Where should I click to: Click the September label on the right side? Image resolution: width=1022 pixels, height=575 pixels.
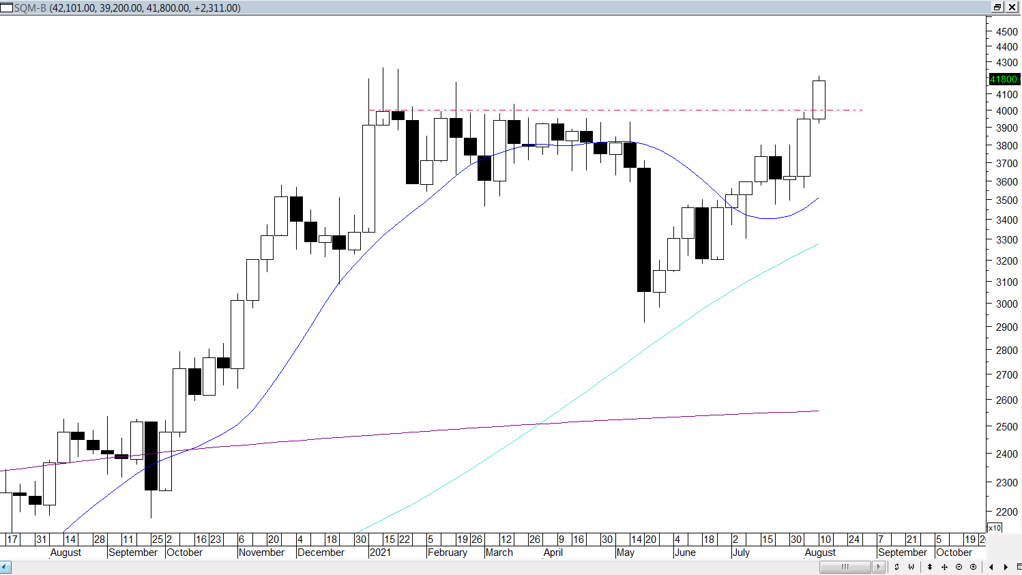pyautogui.click(x=903, y=552)
